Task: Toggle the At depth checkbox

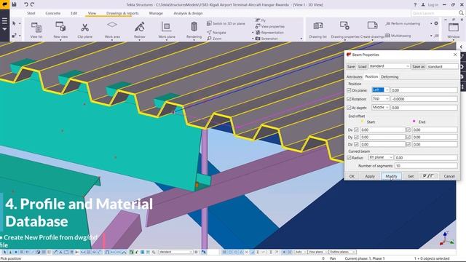Action: tap(349, 108)
